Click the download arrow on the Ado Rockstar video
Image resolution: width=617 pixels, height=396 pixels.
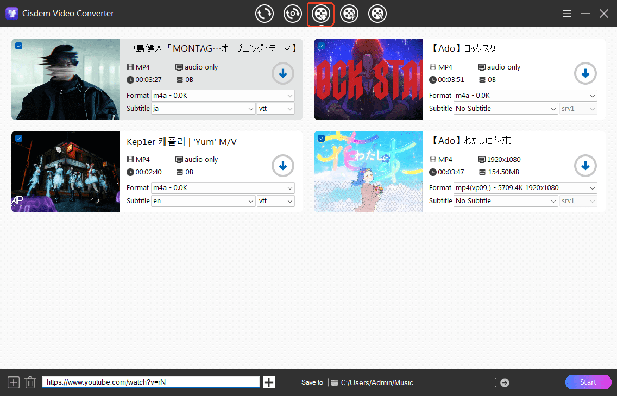pyautogui.click(x=585, y=73)
